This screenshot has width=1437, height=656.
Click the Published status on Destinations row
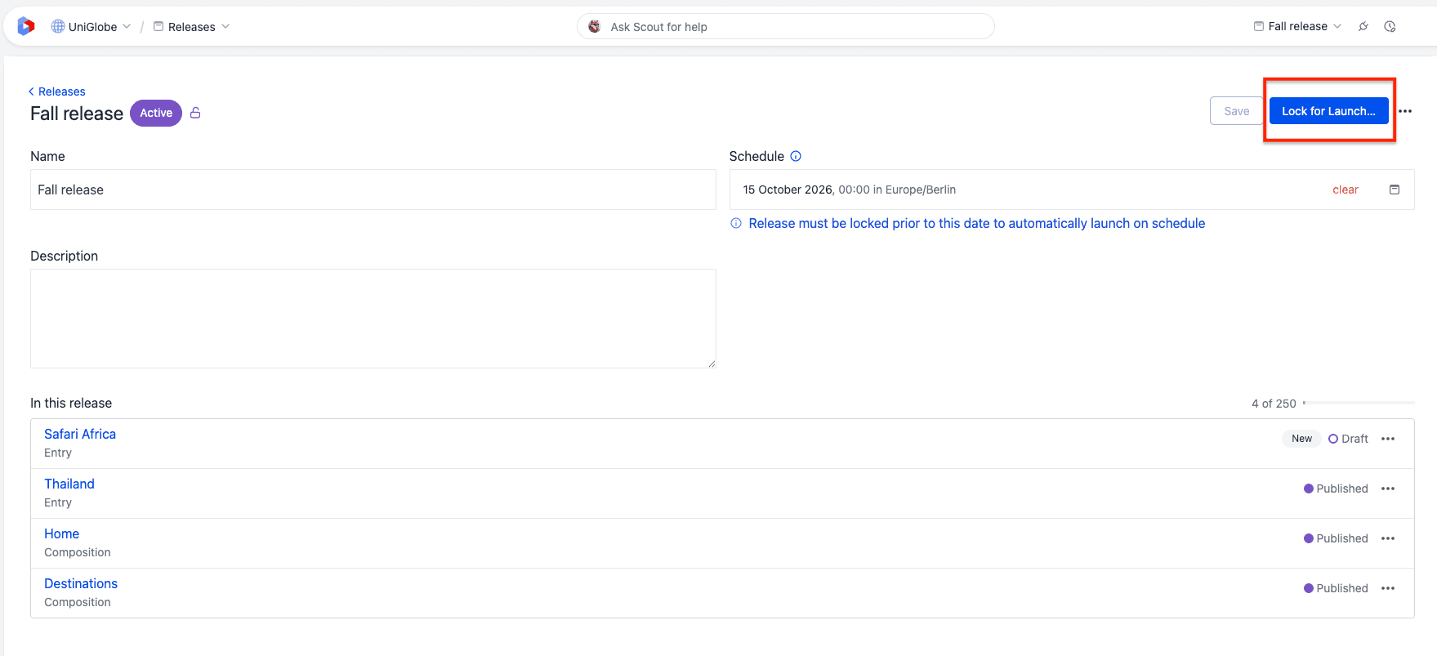click(1336, 588)
